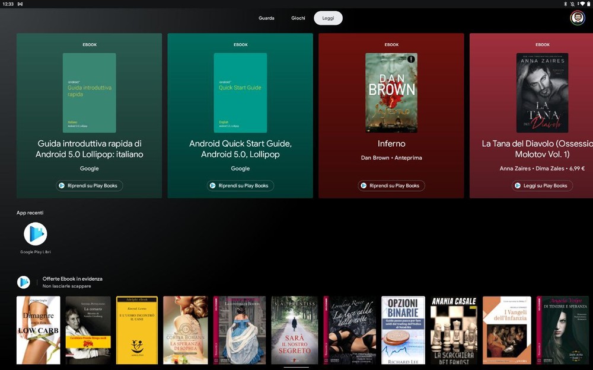Click the Dan Brown • Anteprima subtitle

391,158
